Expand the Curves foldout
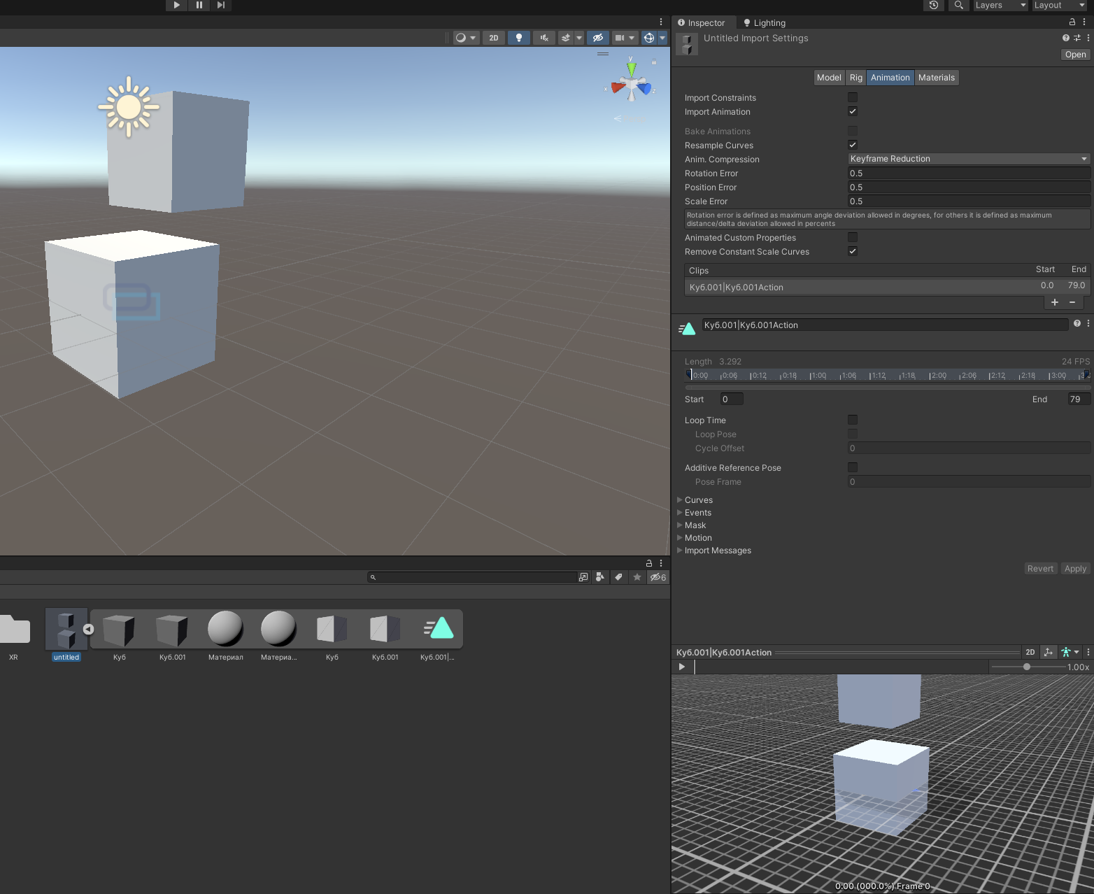This screenshot has height=894, width=1094. click(x=680, y=500)
